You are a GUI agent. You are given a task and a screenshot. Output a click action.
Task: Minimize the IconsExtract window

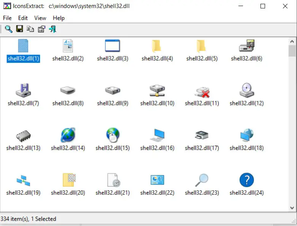[x=241, y=6]
